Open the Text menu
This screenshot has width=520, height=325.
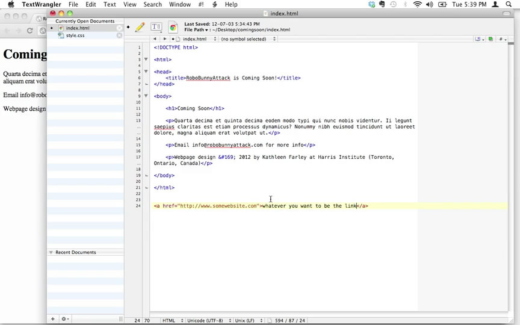(x=110, y=4)
